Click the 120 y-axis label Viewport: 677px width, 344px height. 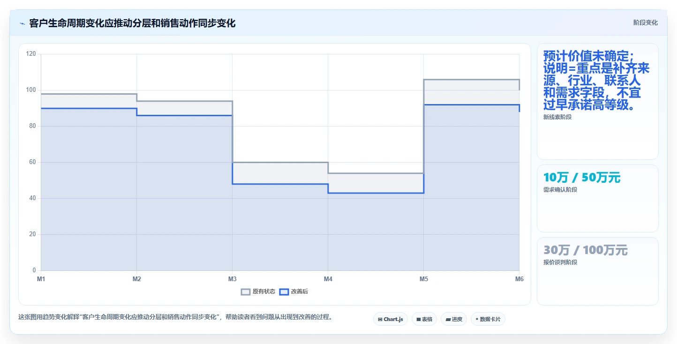click(x=31, y=54)
